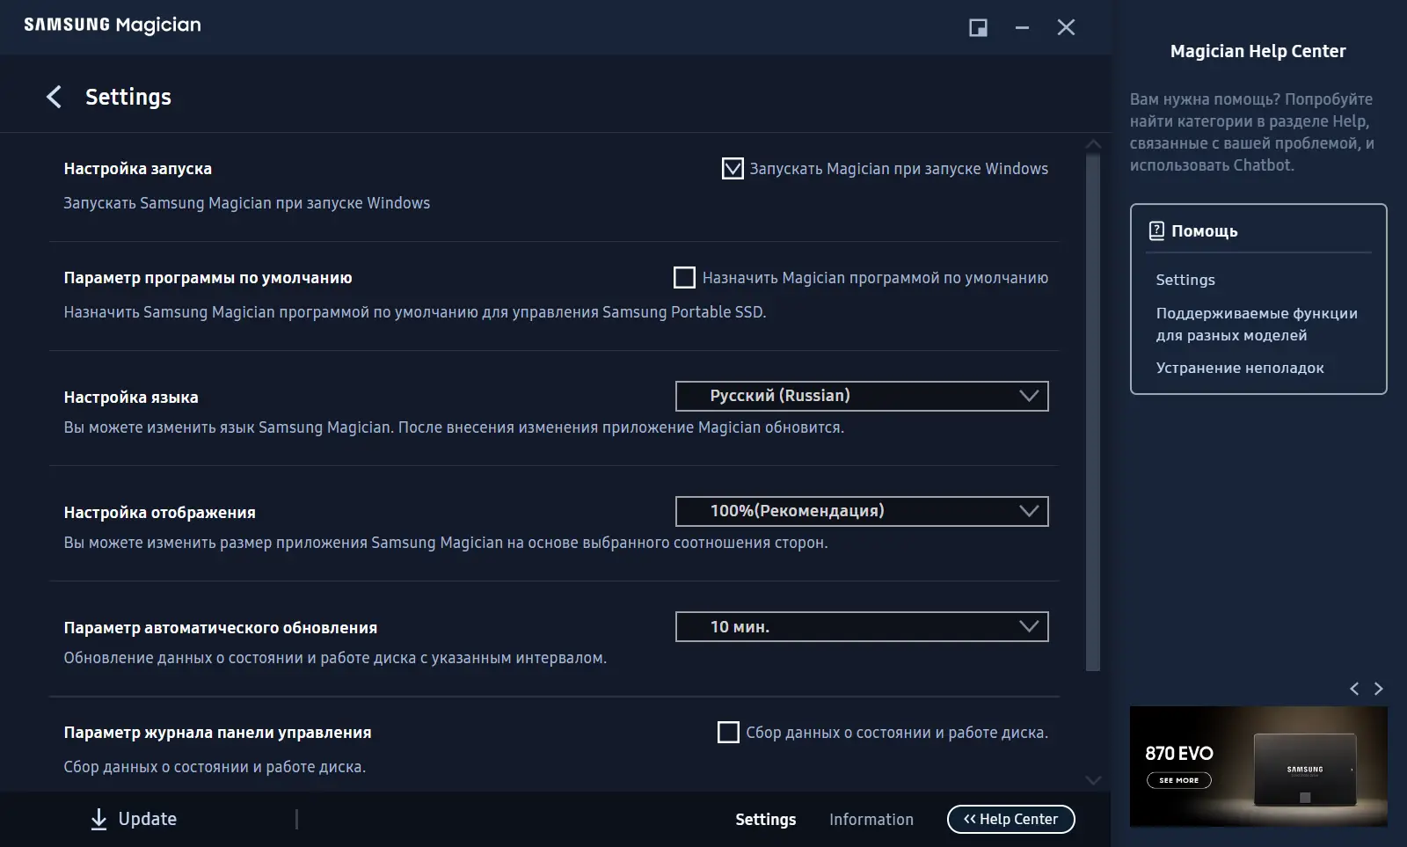Open the 100%(Рекомендация) display scale dropdown

(x=862, y=511)
